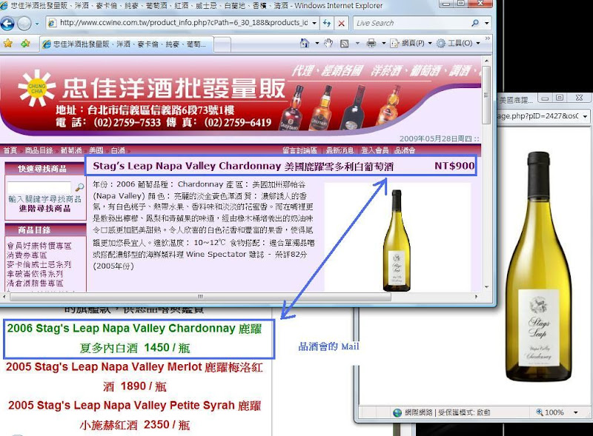The height and width of the screenshot is (436, 593).
Task: Click the product keyword search field
Action: click(x=39, y=187)
